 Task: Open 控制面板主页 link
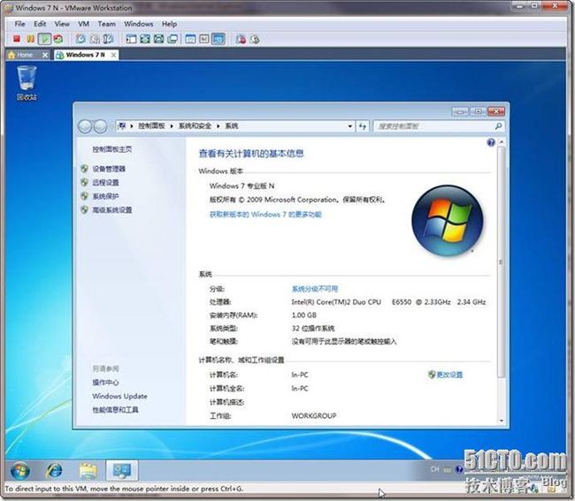pyautogui.click(x=111, y=149)
